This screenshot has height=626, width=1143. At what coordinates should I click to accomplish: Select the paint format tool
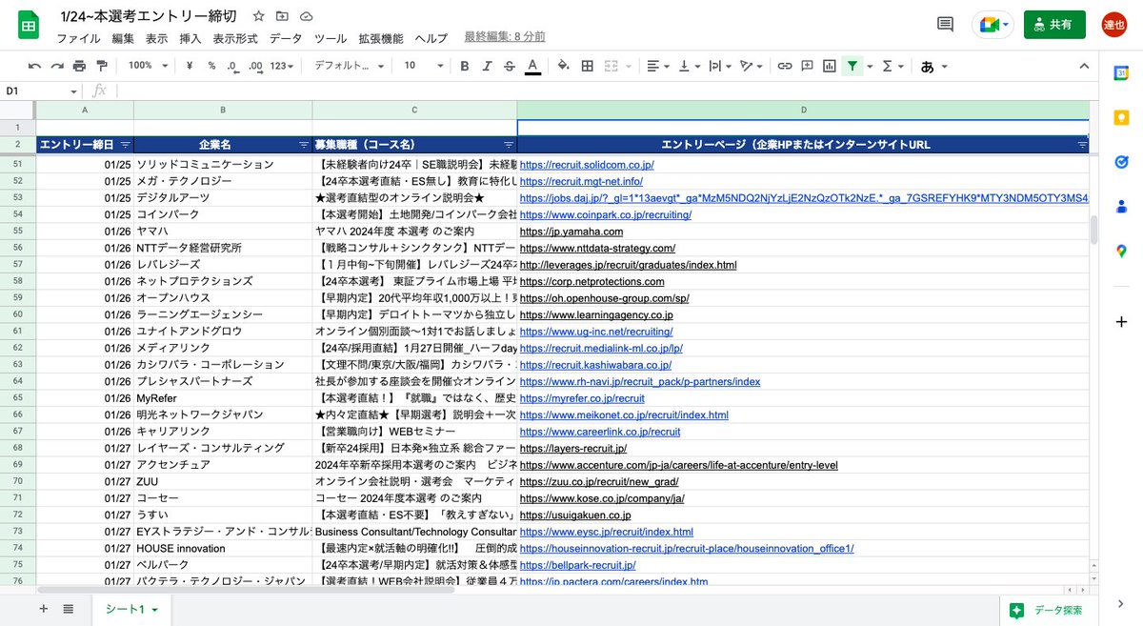tap(102, 66)
